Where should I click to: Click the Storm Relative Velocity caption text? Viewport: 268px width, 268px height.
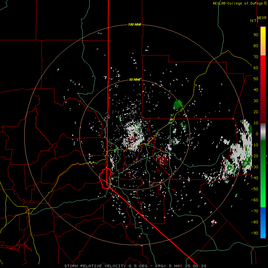(135, 266)
